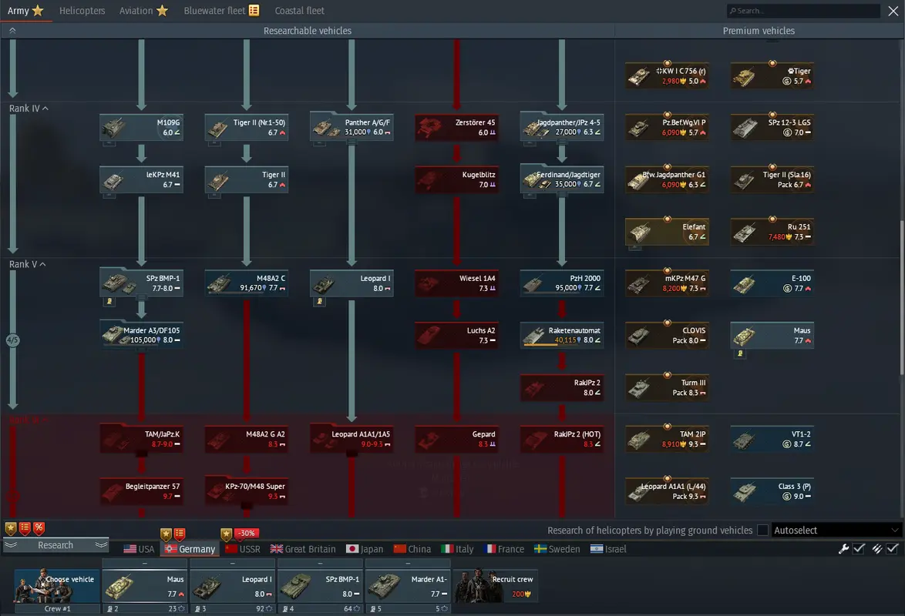
Task: Open the Bluewater fleet tab
Action: (x=221, y=11)
